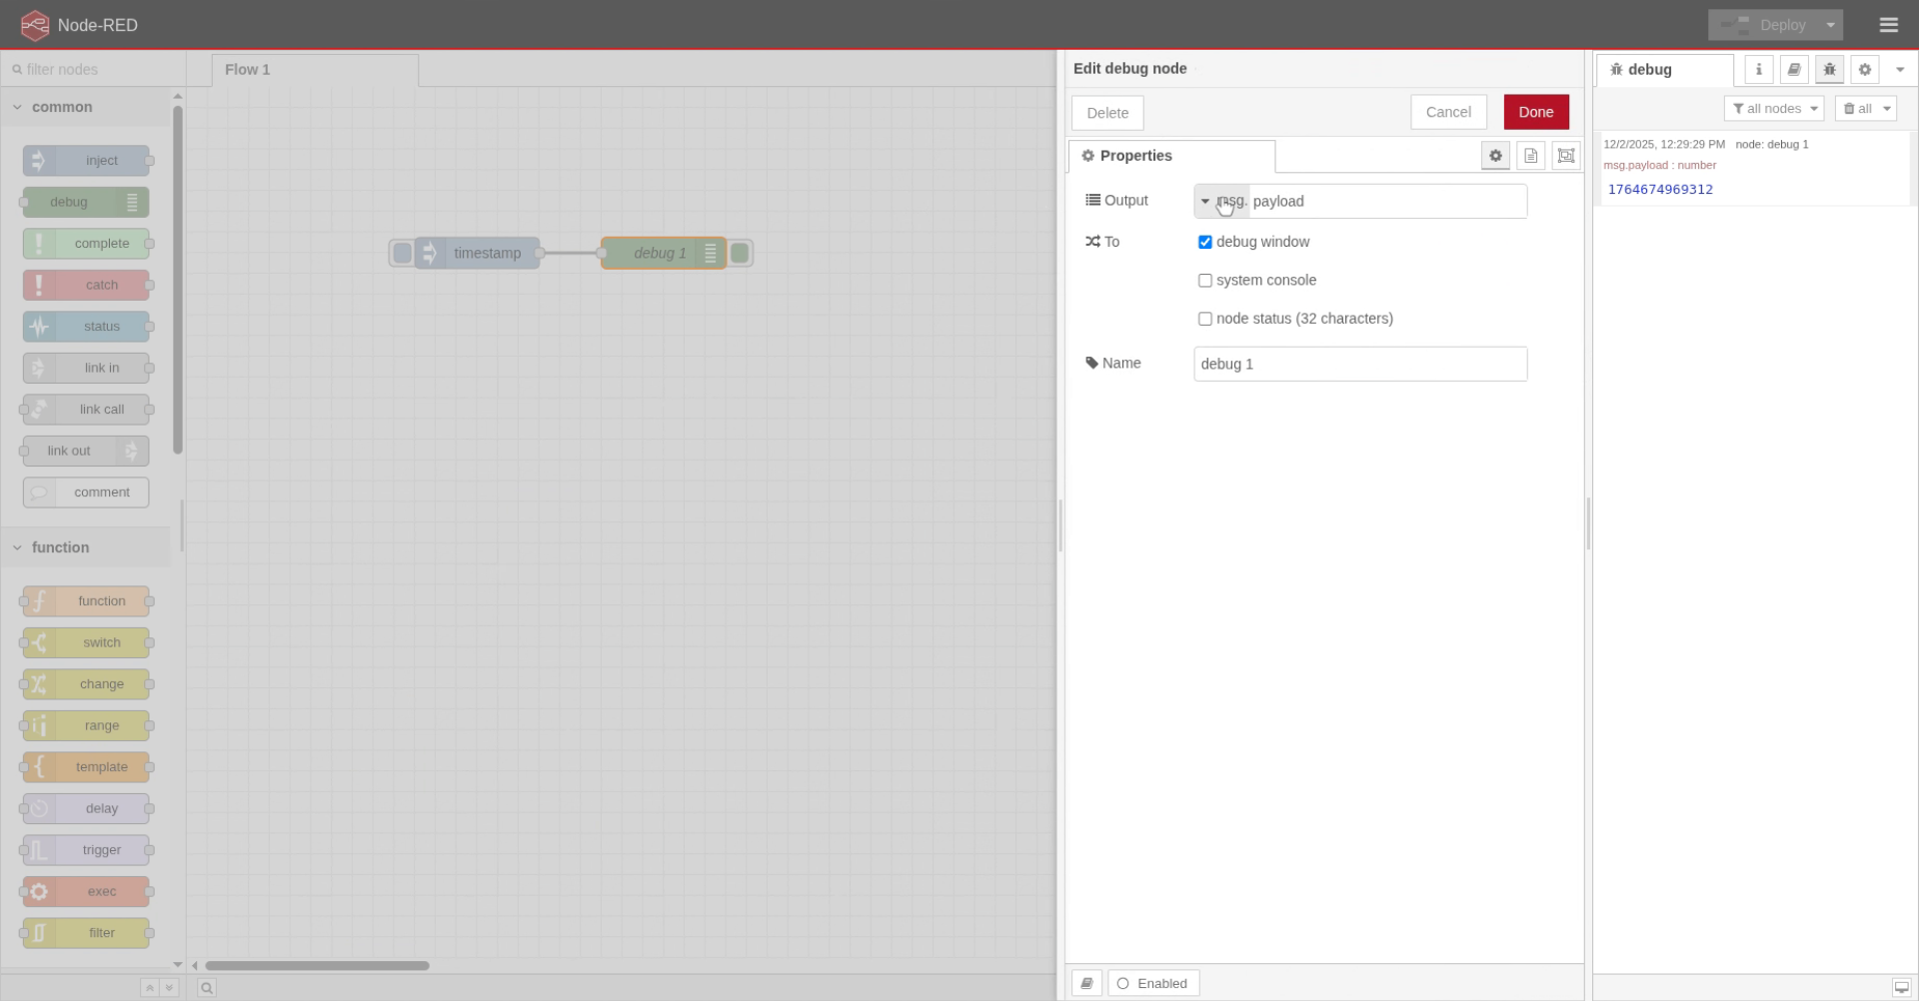Screen dimensions: 1919x1001
Task: Open the info sidebar tab
Action: [1758, 70]
